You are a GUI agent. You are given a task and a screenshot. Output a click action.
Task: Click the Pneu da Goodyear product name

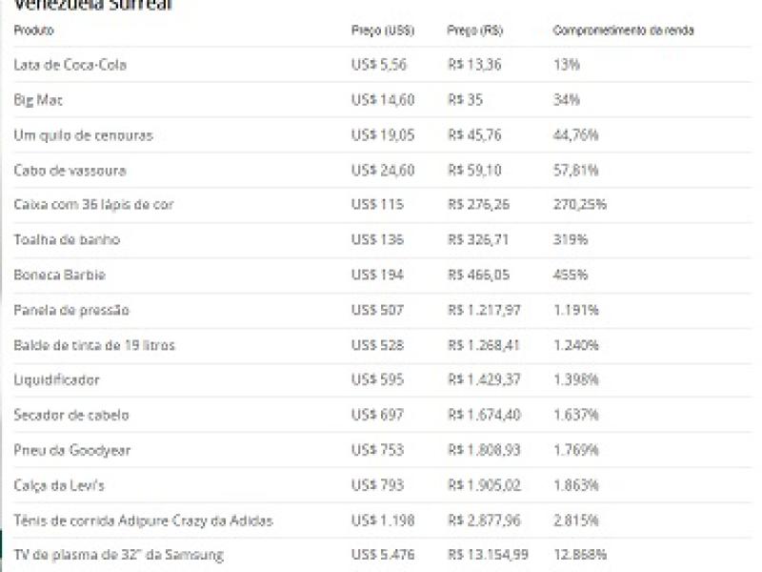pyautogui.click(x=72, y=450)
